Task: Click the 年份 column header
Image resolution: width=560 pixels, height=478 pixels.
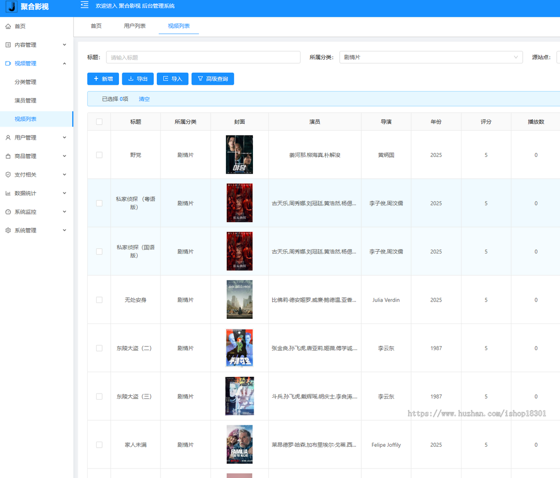Action: 436,122
